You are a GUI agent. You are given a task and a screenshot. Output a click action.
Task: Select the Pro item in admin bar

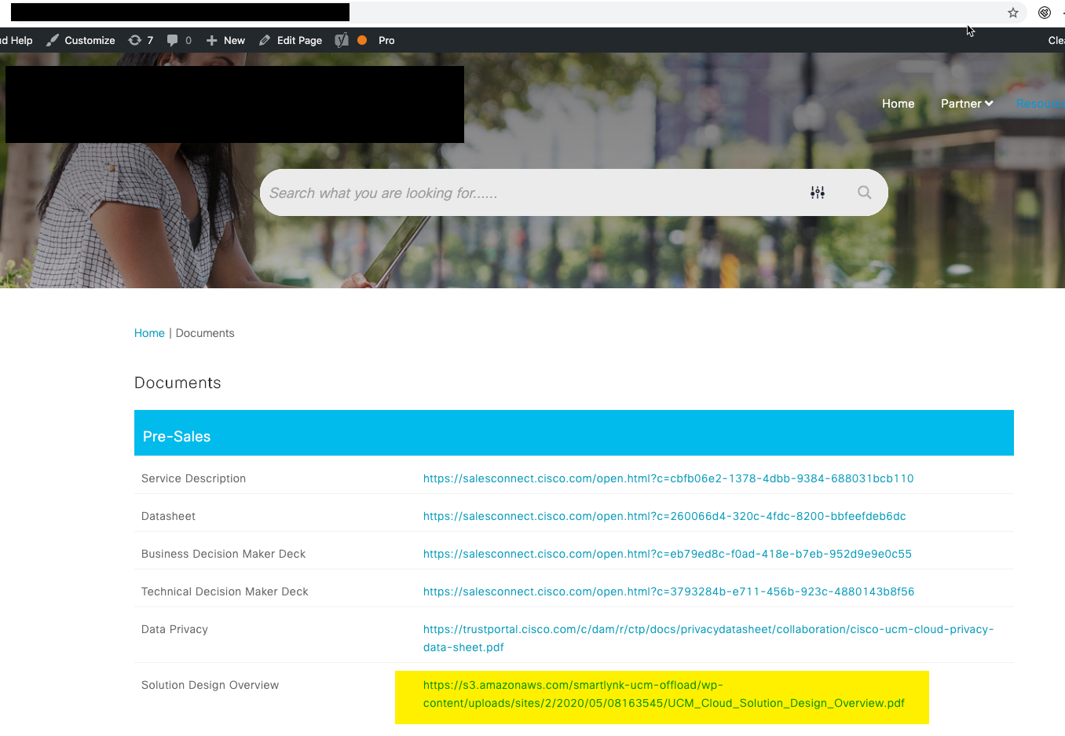pos(386,40)
